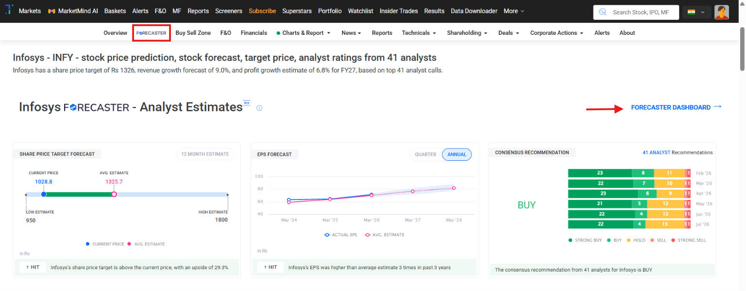The height and width of the screenshot is (291, 746).
Task: Click Strong Buy legend dot
Action: click(570, 240)
